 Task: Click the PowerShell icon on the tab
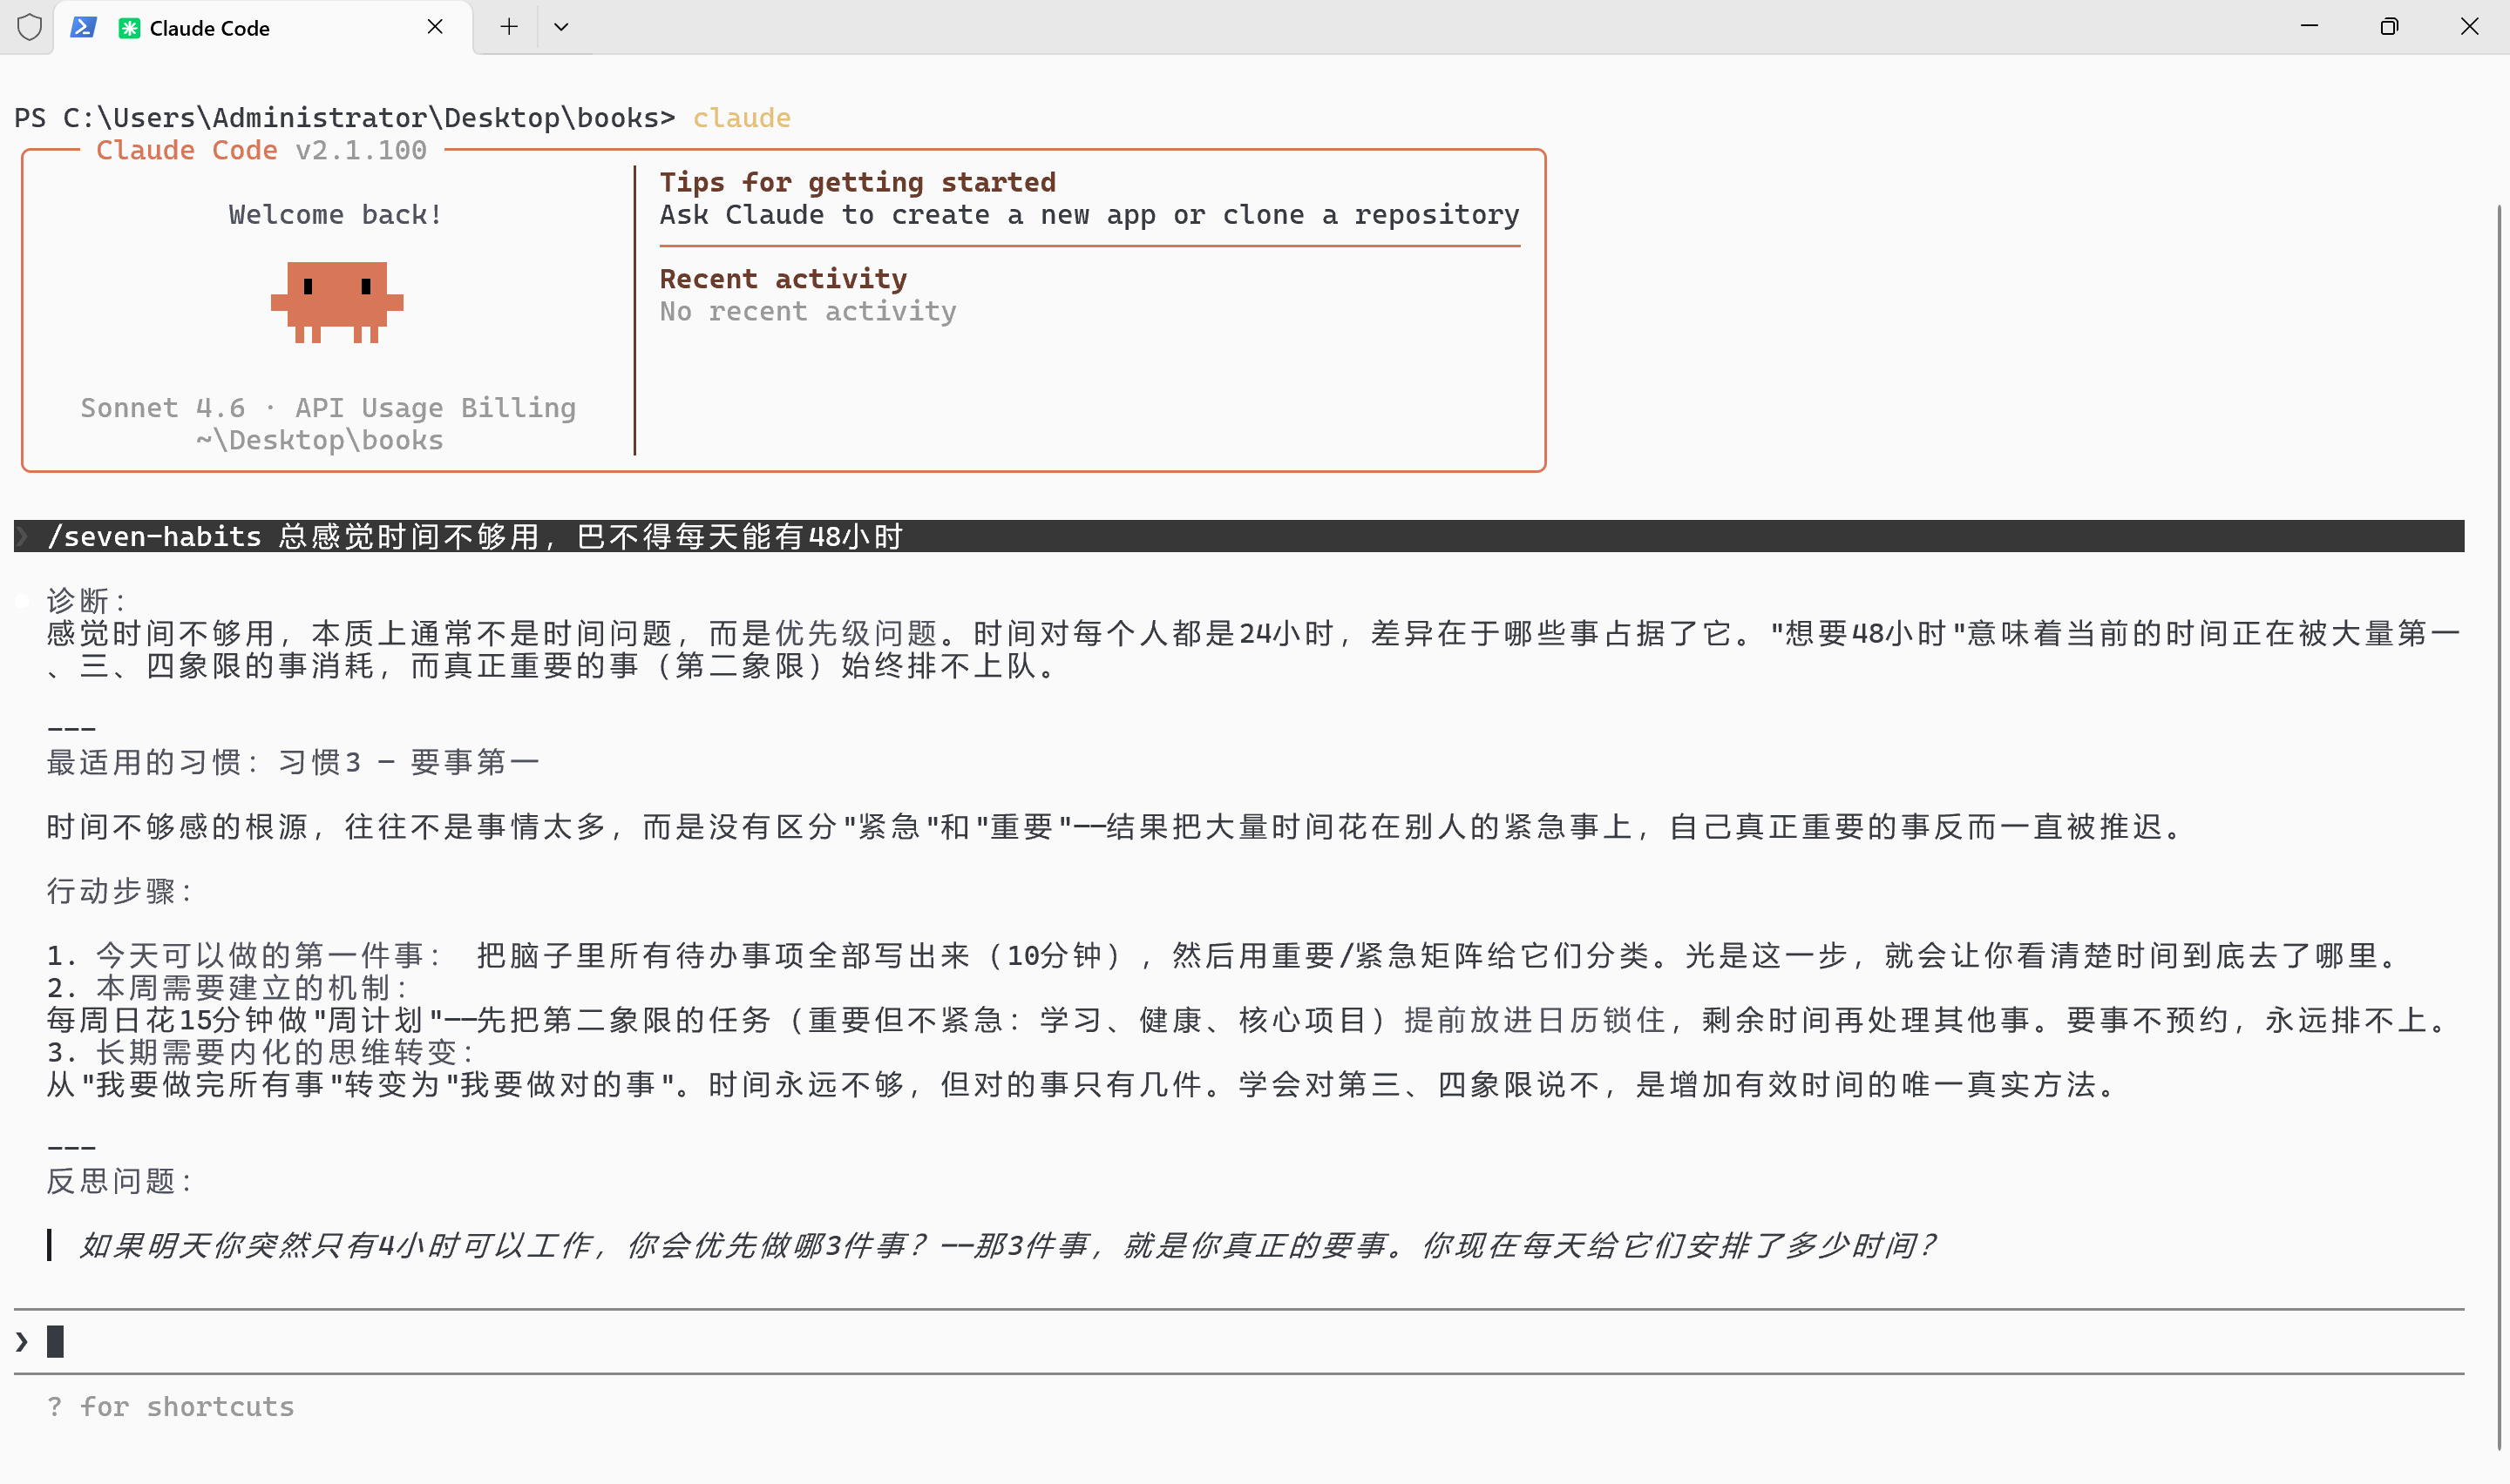click(83, 27)
